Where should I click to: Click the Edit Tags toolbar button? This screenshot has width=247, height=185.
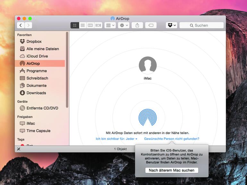151,25
